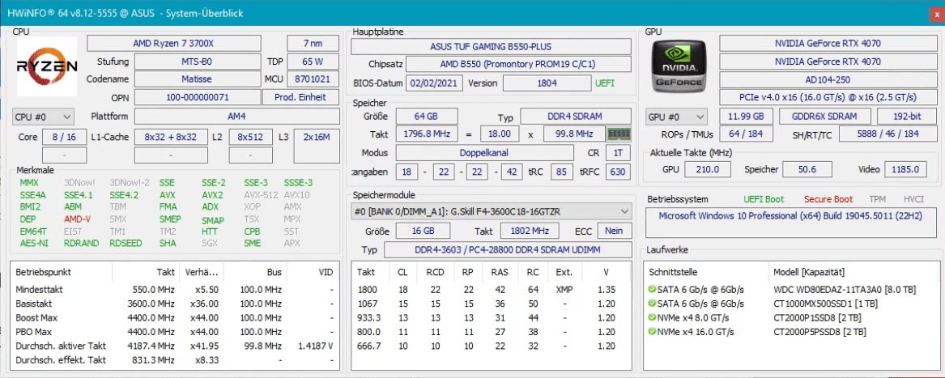This screenshot has height=378, width=945.
Task: Click the NVIDIA GeForce logo
Action: [679, 67]
